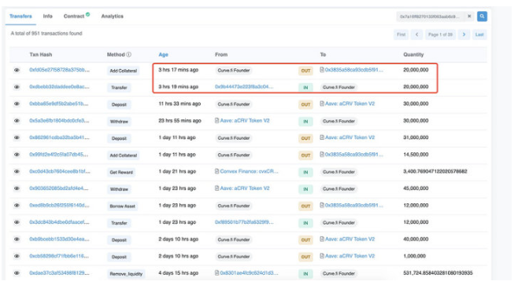
Task: Open sender contract 0x8301ae4fc9c624d1d3
Action: point(249,272)
